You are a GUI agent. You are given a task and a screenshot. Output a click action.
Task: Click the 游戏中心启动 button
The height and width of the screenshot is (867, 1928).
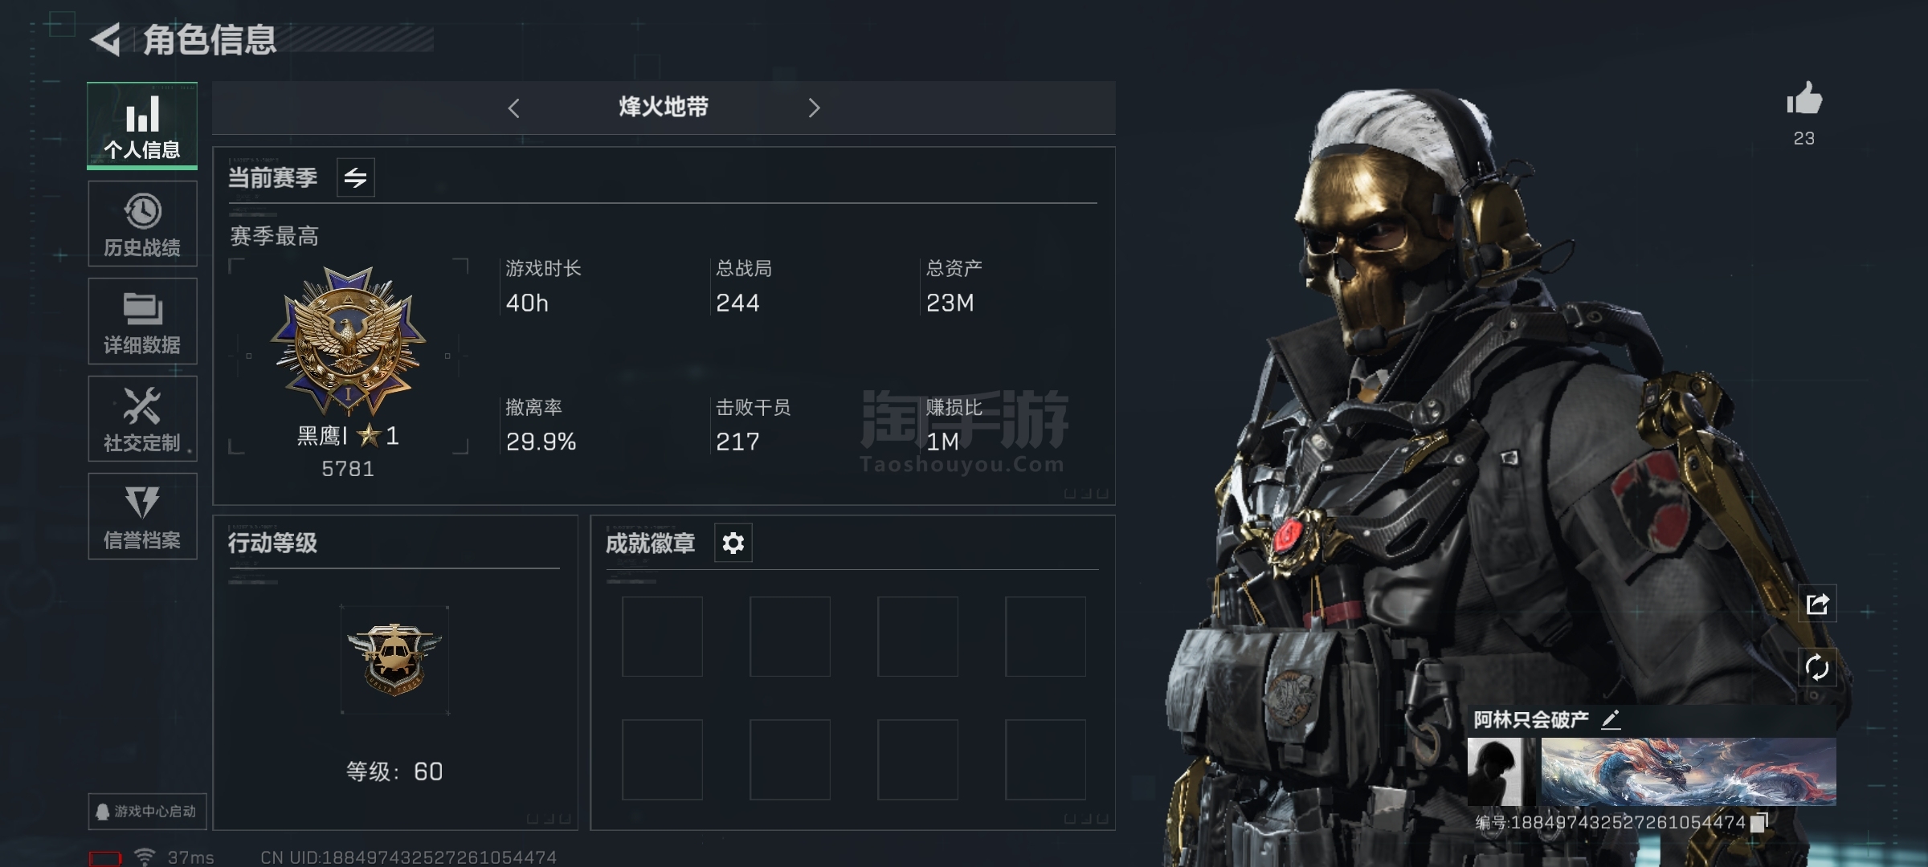click(147, 812)
